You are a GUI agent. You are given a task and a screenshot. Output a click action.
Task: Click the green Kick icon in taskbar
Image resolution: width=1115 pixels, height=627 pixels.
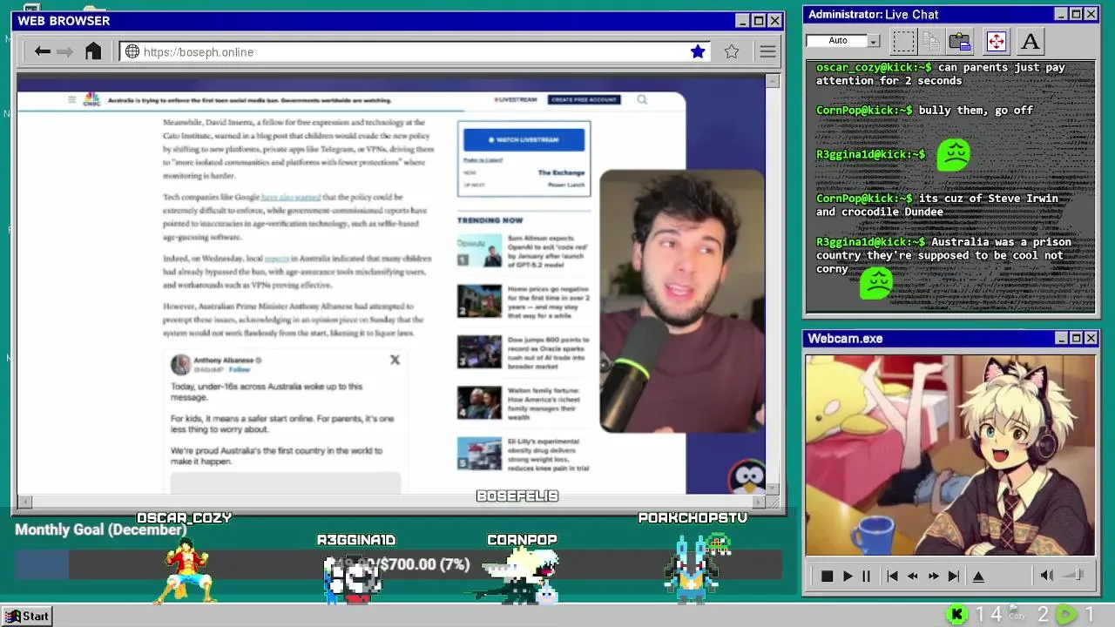(x=956, y=615)
